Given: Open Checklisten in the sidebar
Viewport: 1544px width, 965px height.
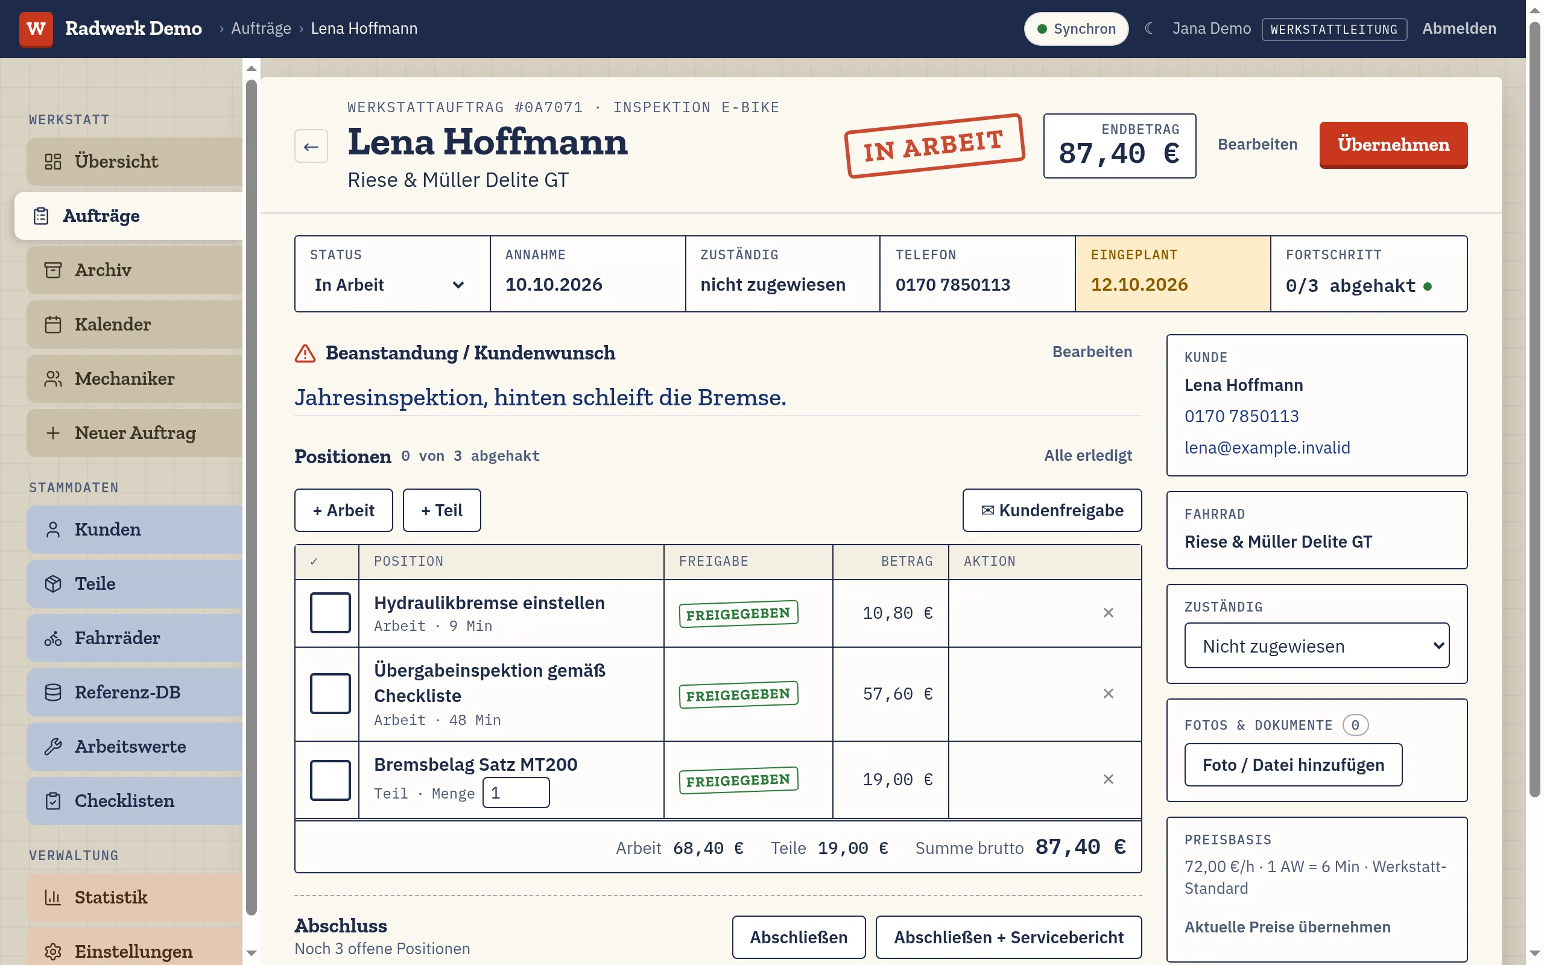Looking at the screenshot, I should (x=134, y=801).
